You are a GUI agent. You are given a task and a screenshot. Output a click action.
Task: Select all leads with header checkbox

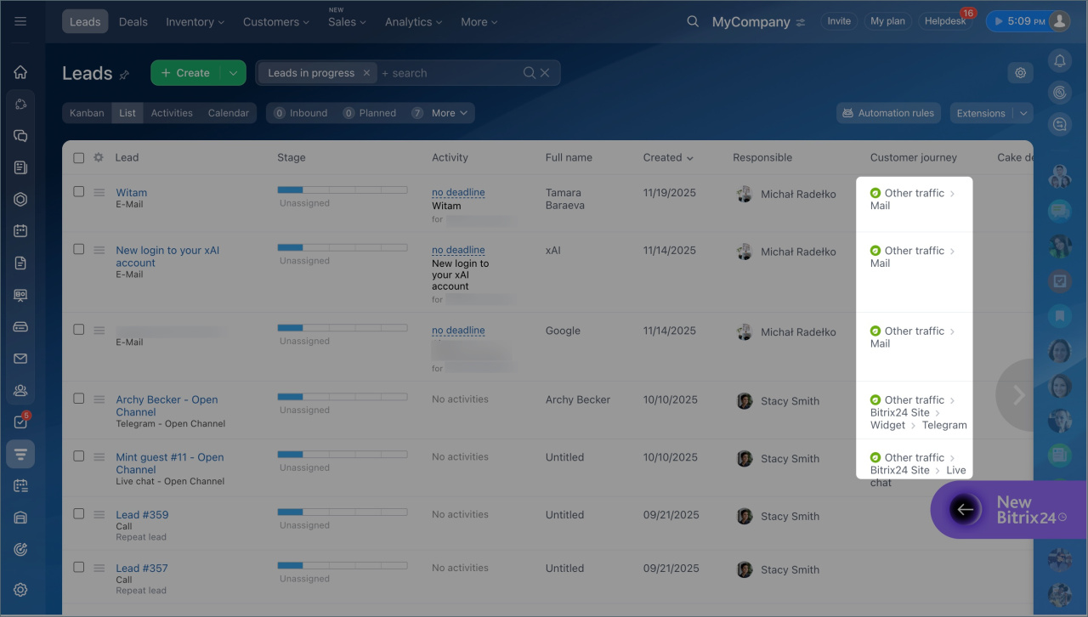(x=79, y=157)
